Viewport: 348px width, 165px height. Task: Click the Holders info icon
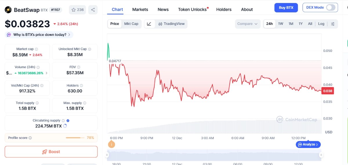81,86
